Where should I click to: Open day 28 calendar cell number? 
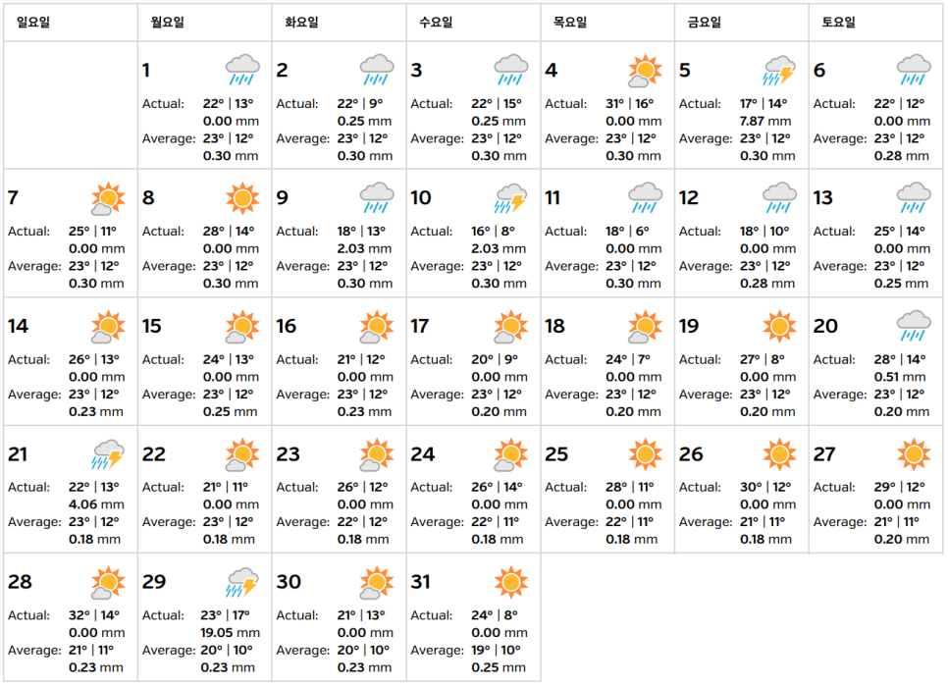(x=20, y=582)
